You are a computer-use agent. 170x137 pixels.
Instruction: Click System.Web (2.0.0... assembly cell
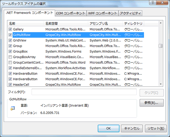click(x=105, y=40)
